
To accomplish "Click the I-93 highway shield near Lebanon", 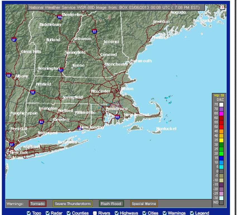I will point(94,32).
